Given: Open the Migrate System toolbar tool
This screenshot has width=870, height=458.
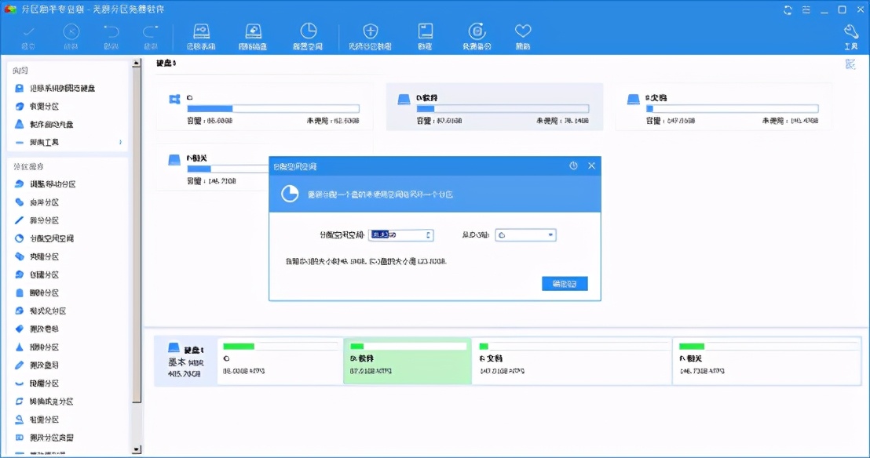Looking at the screenshot, I should pyautogui.click(x=201, y=37).
